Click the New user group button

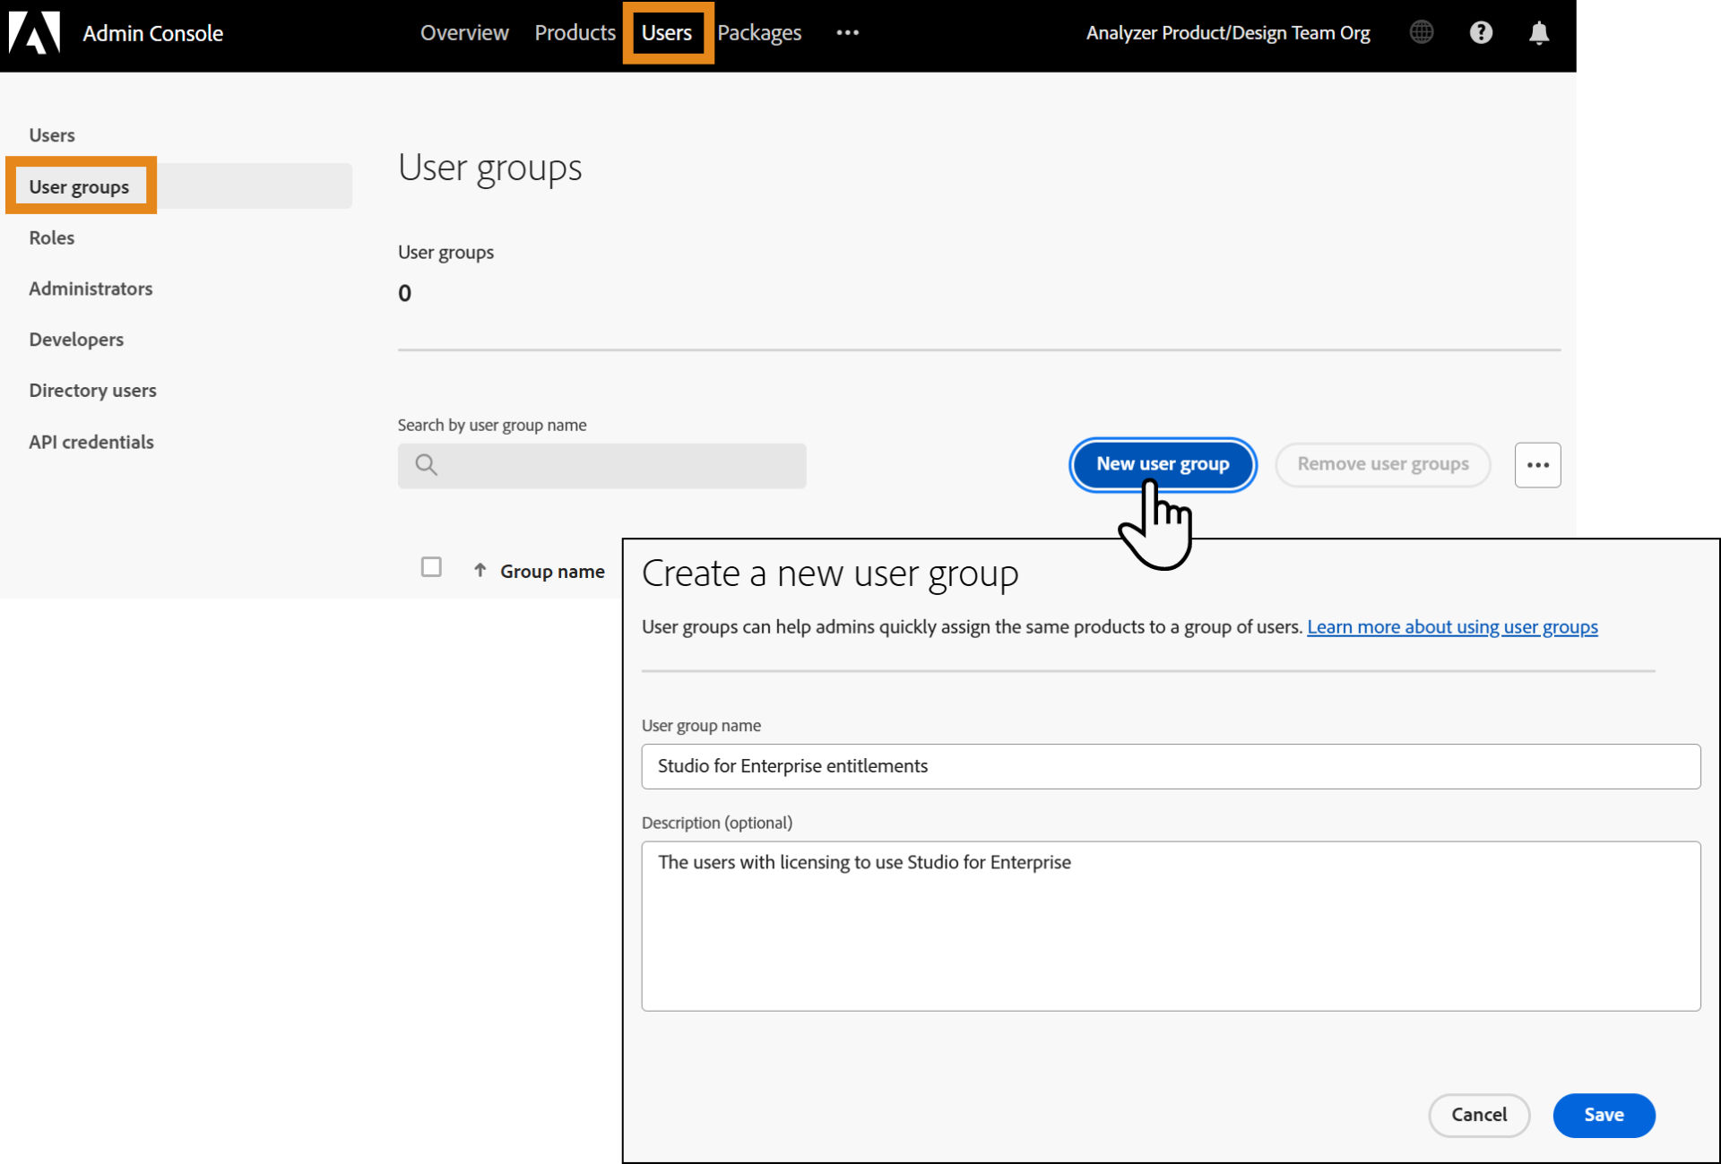coord(1163,464)
